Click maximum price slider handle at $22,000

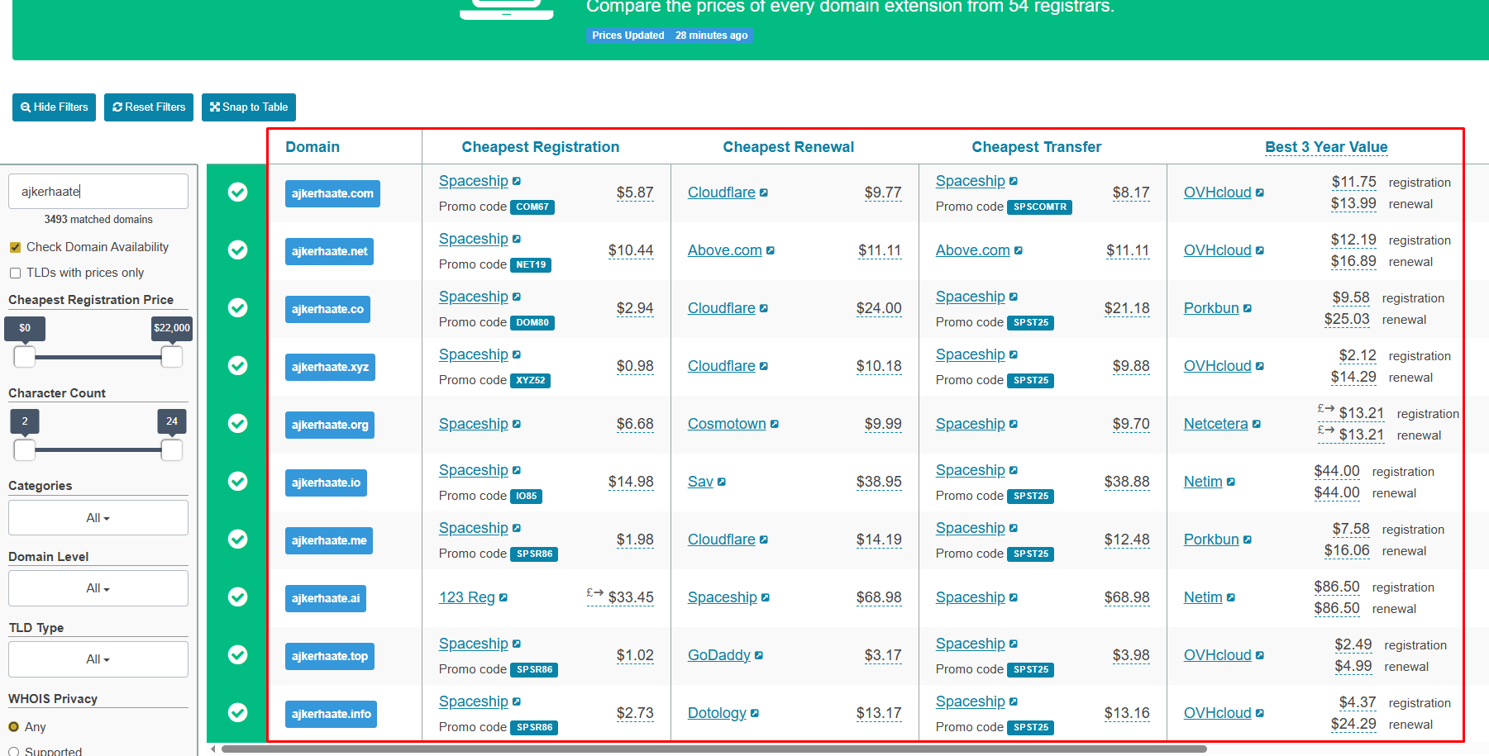pyautogui.click(x=172, y=357)
